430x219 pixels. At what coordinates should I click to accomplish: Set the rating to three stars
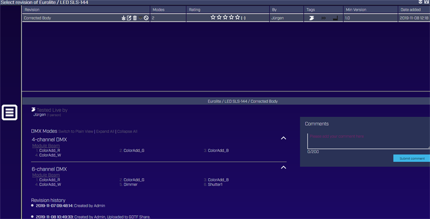tap(225, 18)
